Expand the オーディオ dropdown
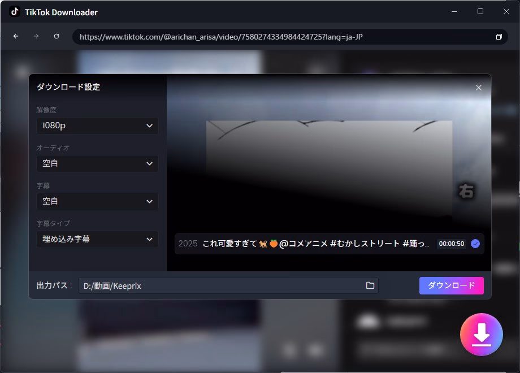Image resolution: width=520 pixels, height=373 pixels. click(x=97, y=163)
